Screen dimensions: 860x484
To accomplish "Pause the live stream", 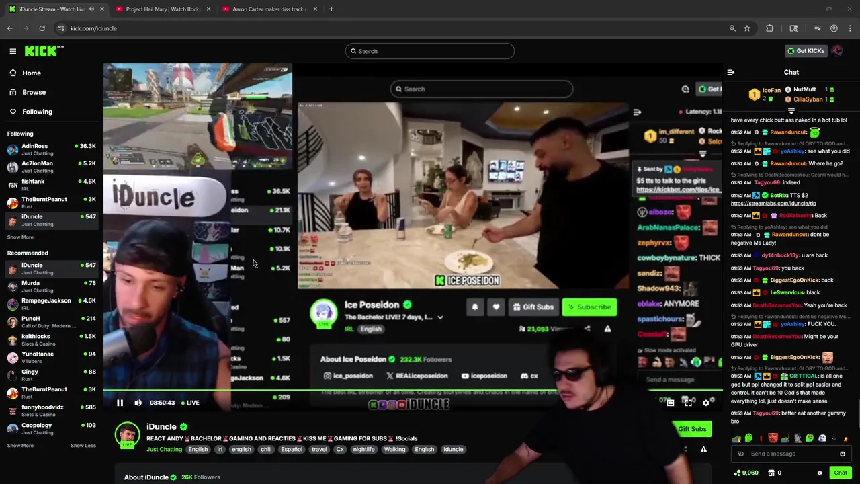I will (x=120, y=403).
